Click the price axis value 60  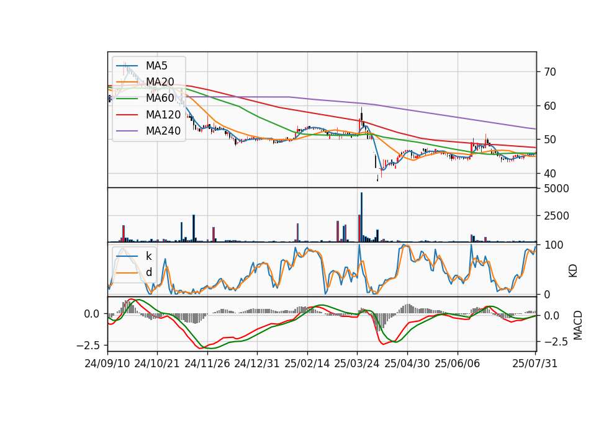[550, 106]
